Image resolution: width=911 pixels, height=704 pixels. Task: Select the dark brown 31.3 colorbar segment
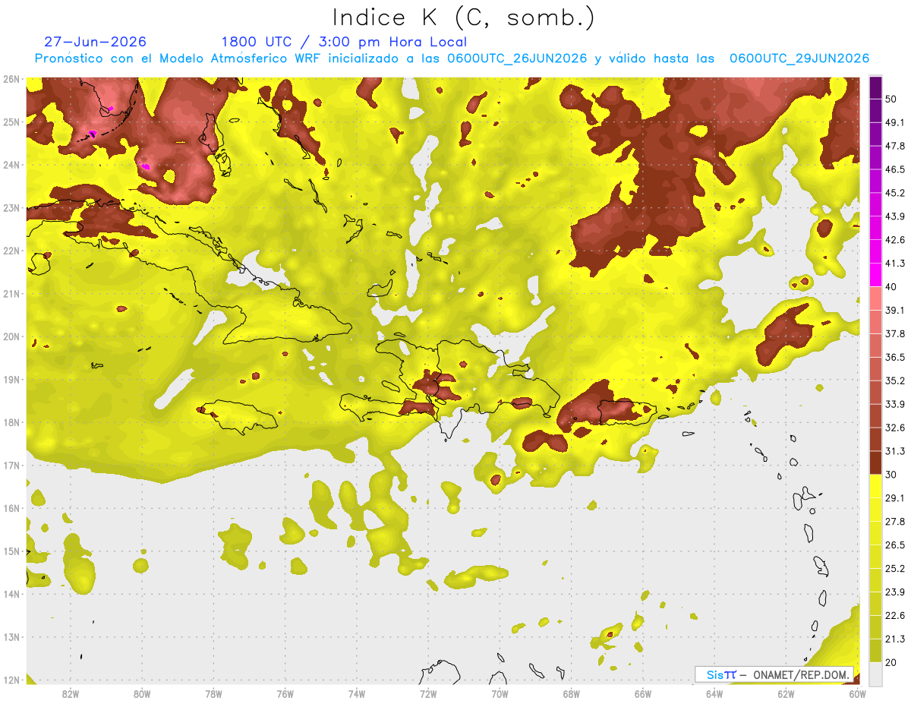click(876, 462)
